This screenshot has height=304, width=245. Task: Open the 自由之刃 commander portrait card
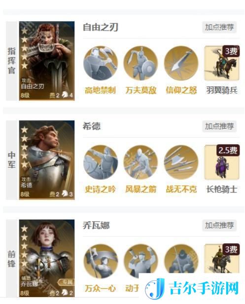click(47, 61)
